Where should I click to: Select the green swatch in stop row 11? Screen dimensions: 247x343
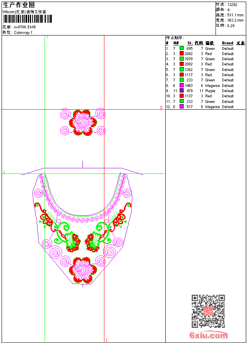[182, 101]
